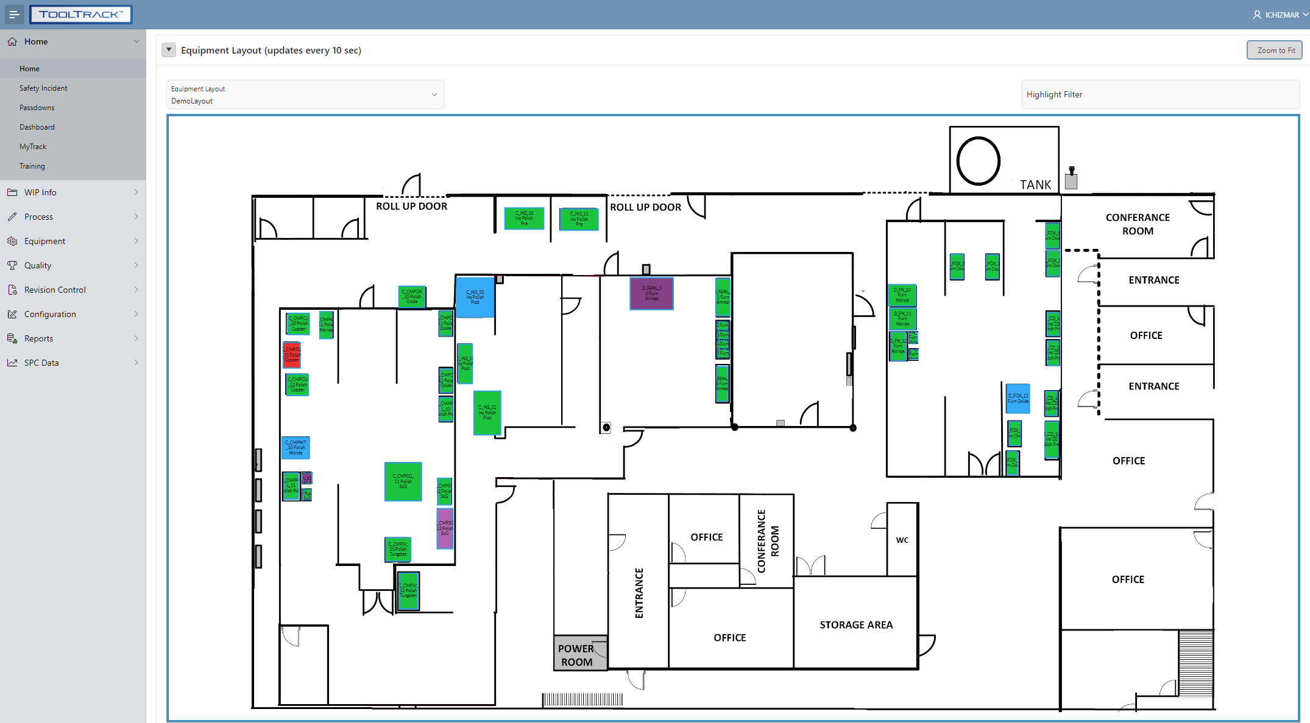Select the red C_CMPCU_11 Polish Copper tool
Screen dimensions: 1310x723
(291, 355)
